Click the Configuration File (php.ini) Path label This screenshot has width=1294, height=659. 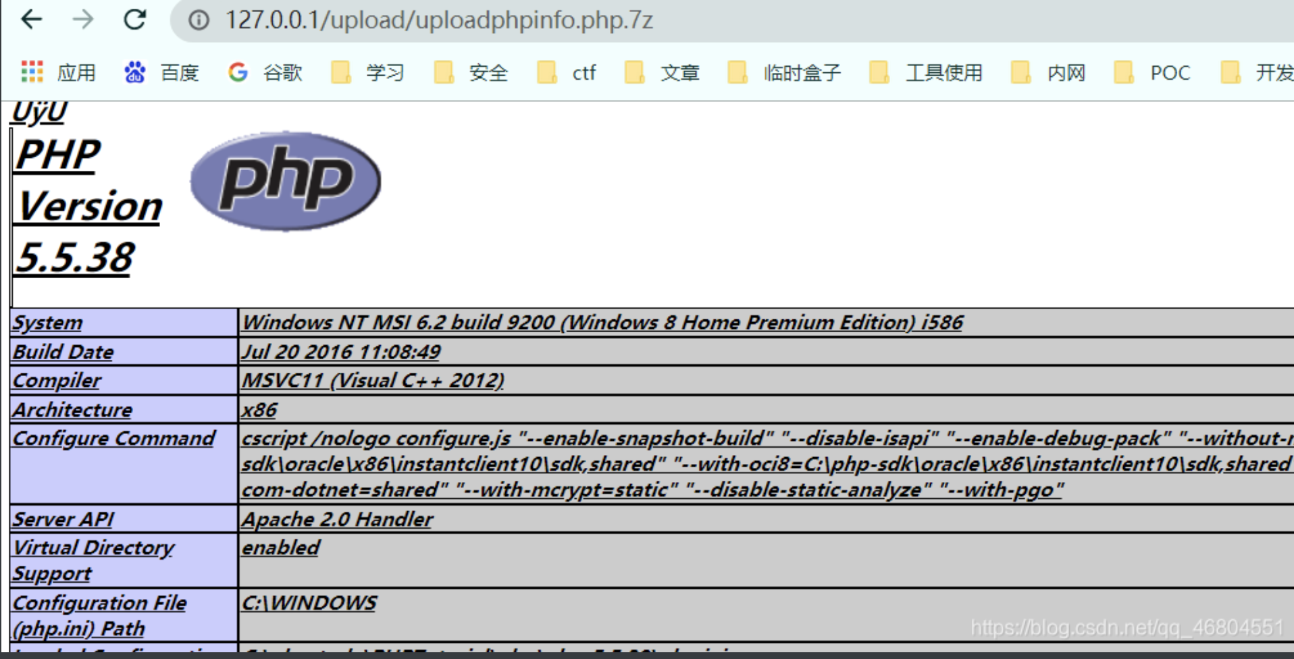pos(99,615)
